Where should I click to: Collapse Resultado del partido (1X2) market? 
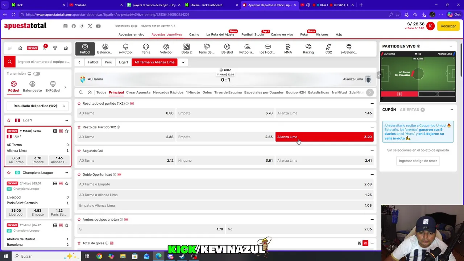point(372,103)
